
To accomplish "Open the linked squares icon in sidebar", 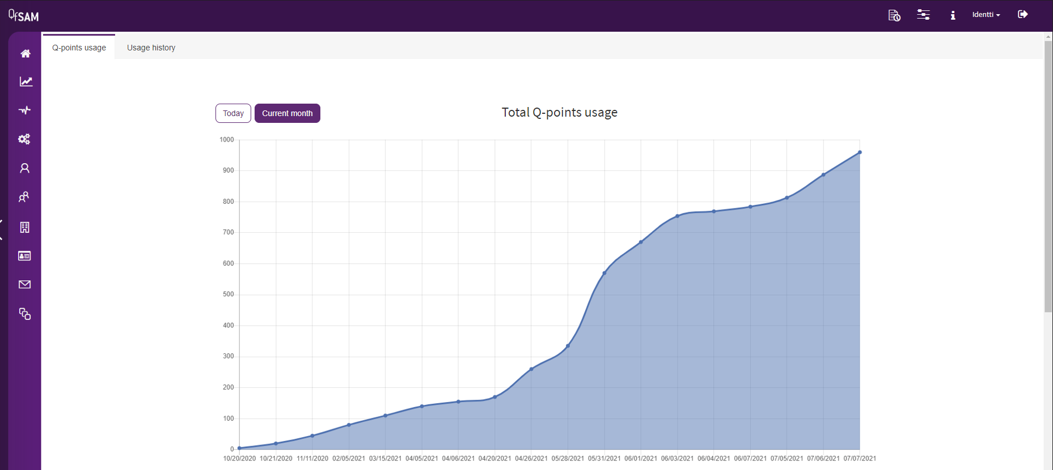I will (25, 314).
